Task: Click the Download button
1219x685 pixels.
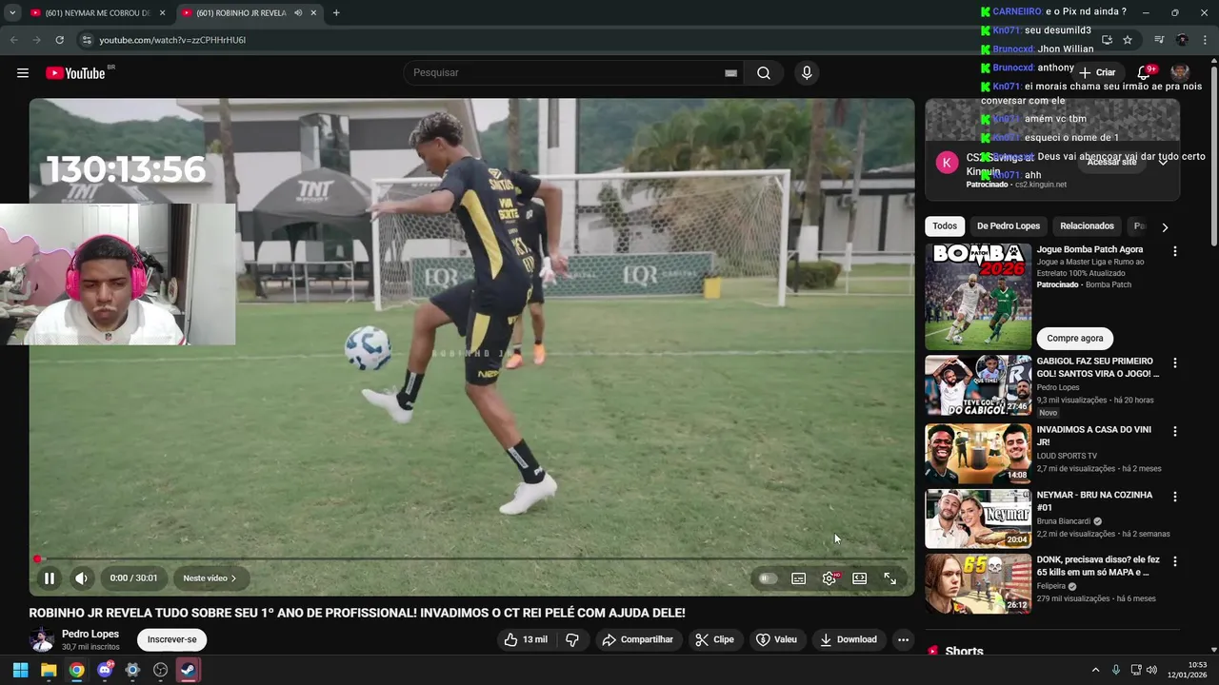Action: [848, 639]
